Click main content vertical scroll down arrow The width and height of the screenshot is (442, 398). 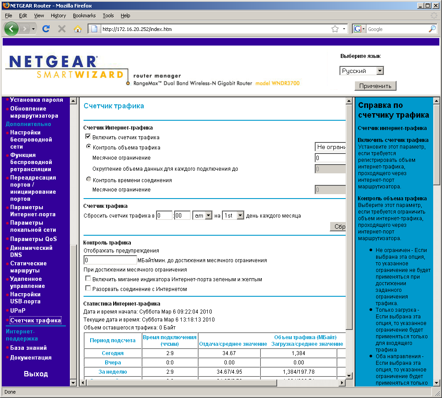coord(349,376)
